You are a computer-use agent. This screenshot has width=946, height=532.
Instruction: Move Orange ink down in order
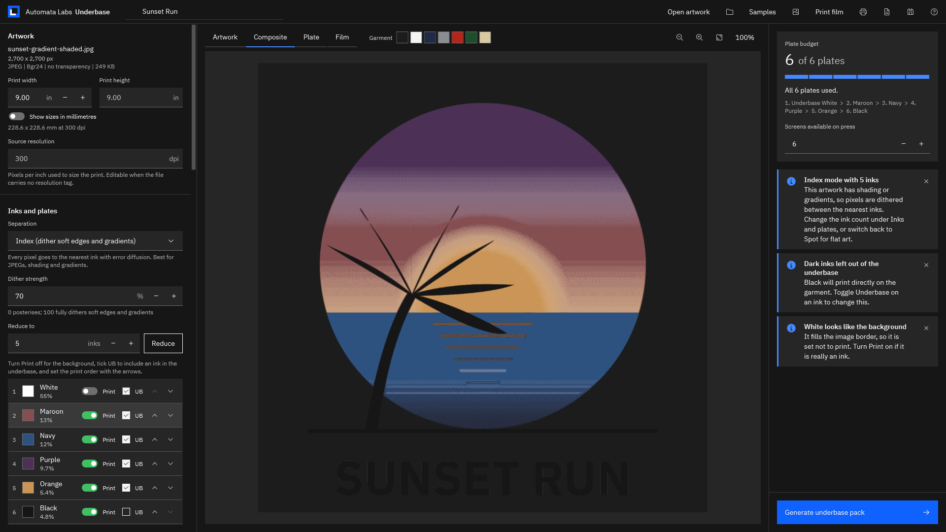point(170,488)
